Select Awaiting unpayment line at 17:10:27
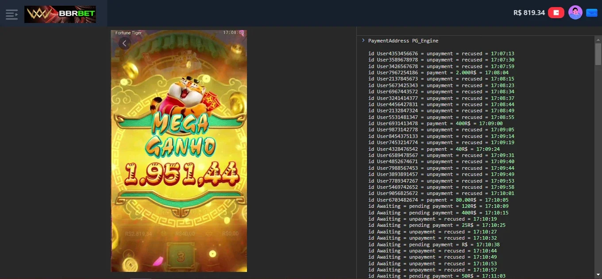 pyautogui.click(x=432, y=232)
